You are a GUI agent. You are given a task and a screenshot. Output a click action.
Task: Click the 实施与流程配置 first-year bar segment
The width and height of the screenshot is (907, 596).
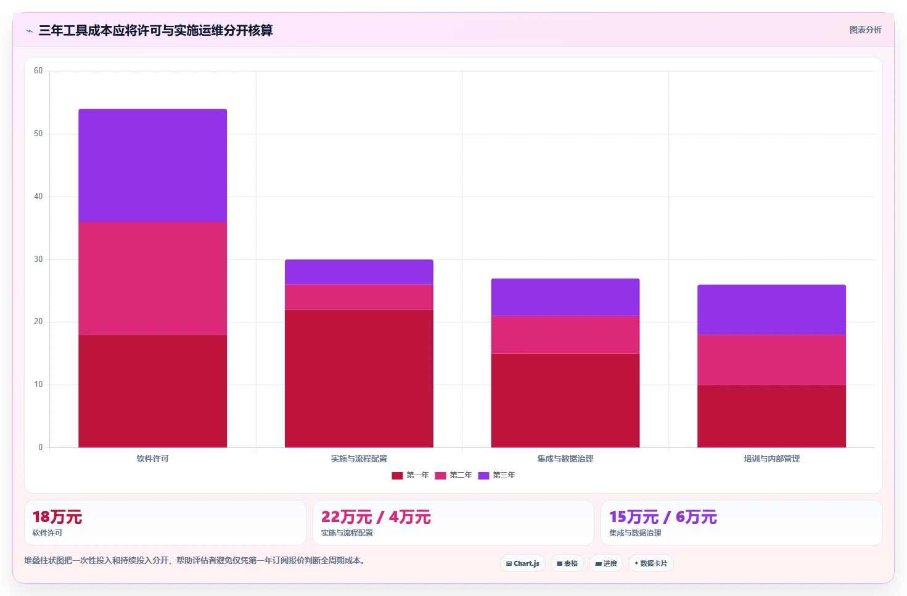[x=359, y=378]
